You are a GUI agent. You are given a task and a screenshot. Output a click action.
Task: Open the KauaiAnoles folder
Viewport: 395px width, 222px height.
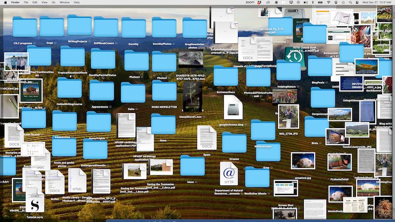(65, 120)
